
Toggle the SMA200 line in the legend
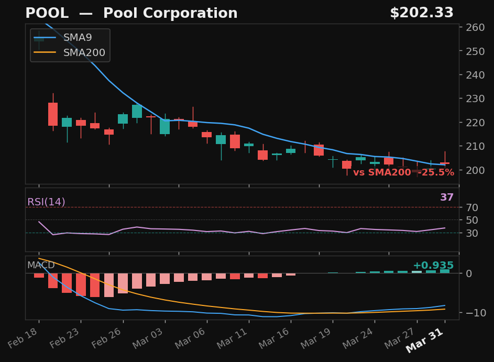pyautogui.click(x=84, y=52)
